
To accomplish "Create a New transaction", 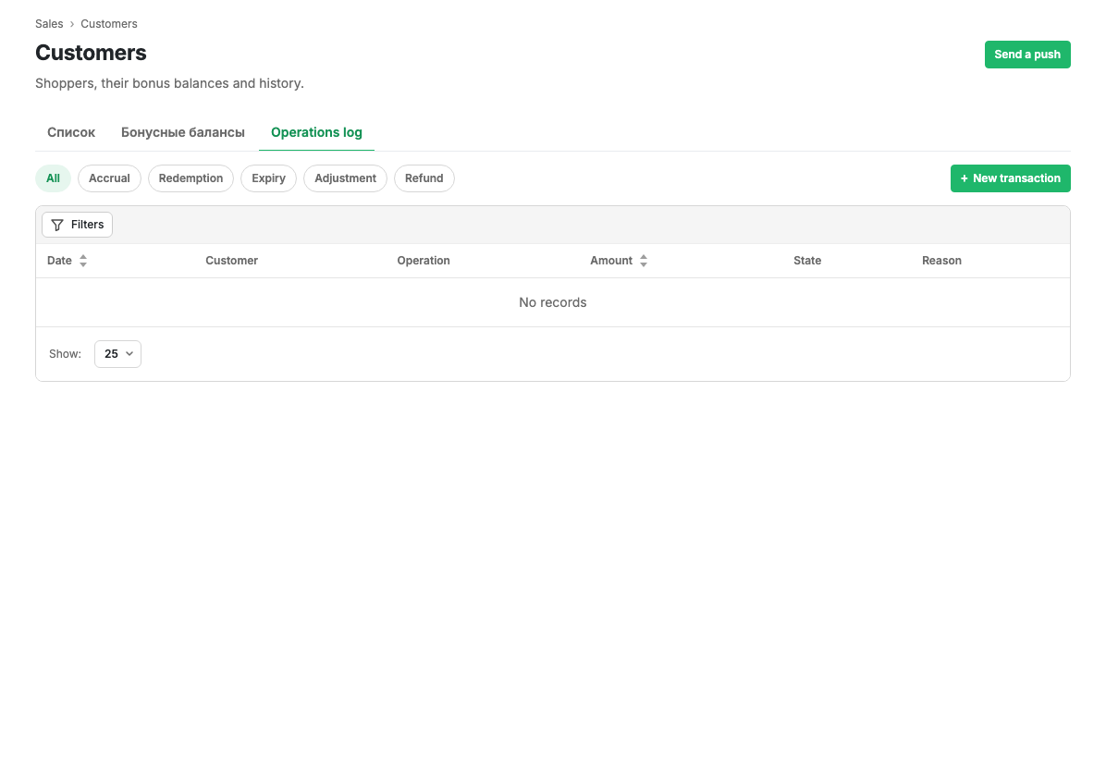I will click(1010, 178).
